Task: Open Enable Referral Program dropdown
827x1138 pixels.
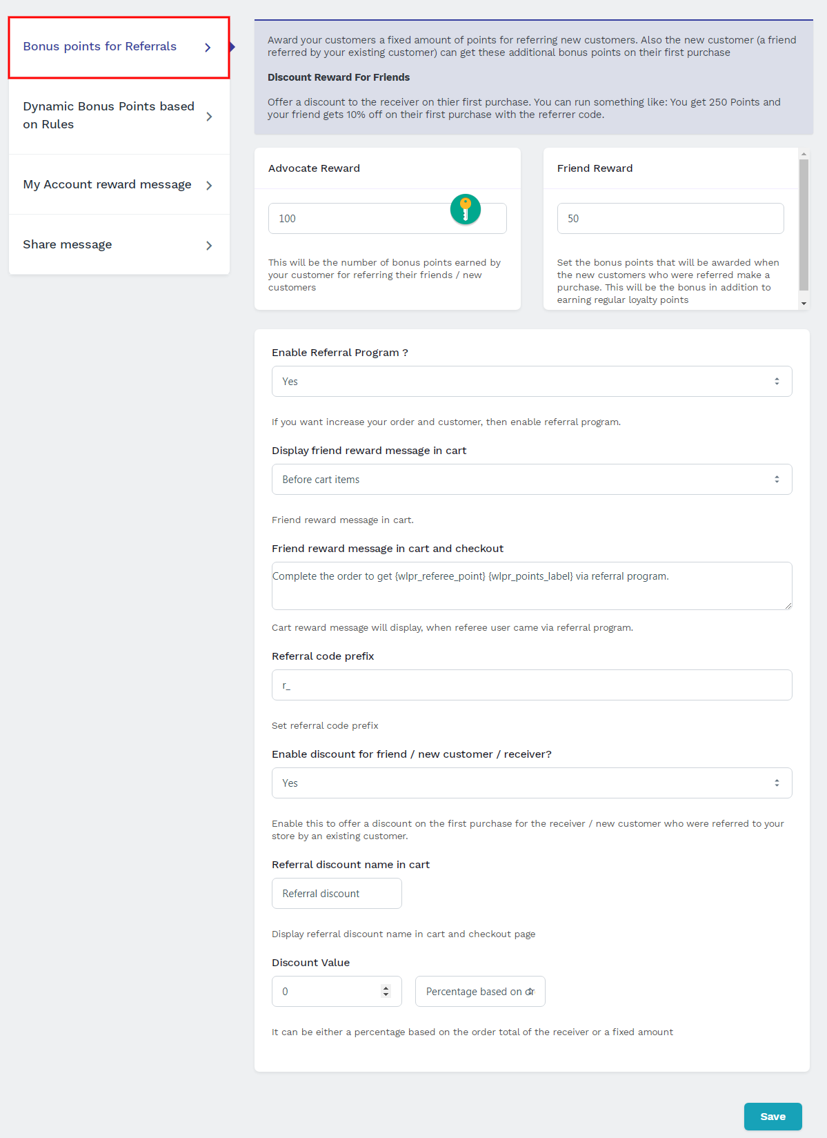Action: tap(532, 382)
